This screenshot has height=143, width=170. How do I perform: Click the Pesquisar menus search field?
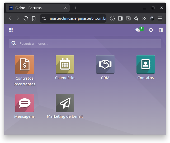87,44
